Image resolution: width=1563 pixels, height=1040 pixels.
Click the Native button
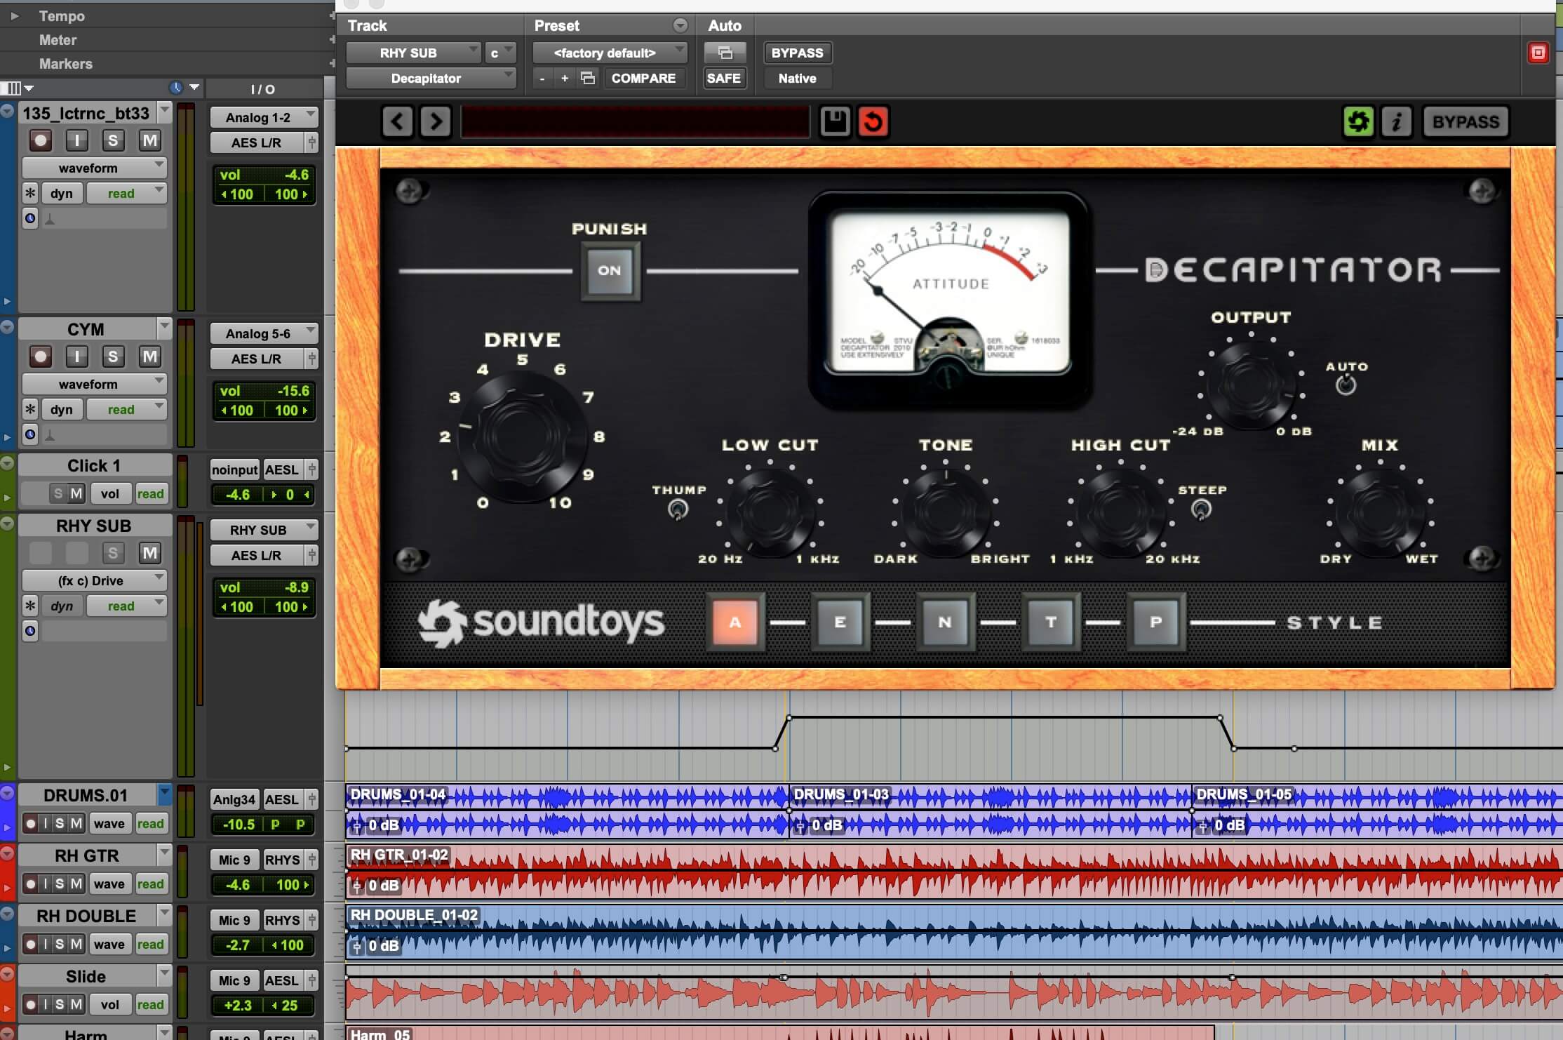(797, 78)
